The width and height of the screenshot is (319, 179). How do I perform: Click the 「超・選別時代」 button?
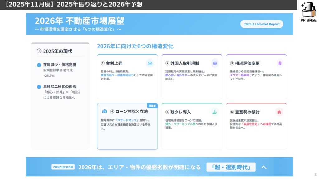pyautogui.click(x=231, y=167)
